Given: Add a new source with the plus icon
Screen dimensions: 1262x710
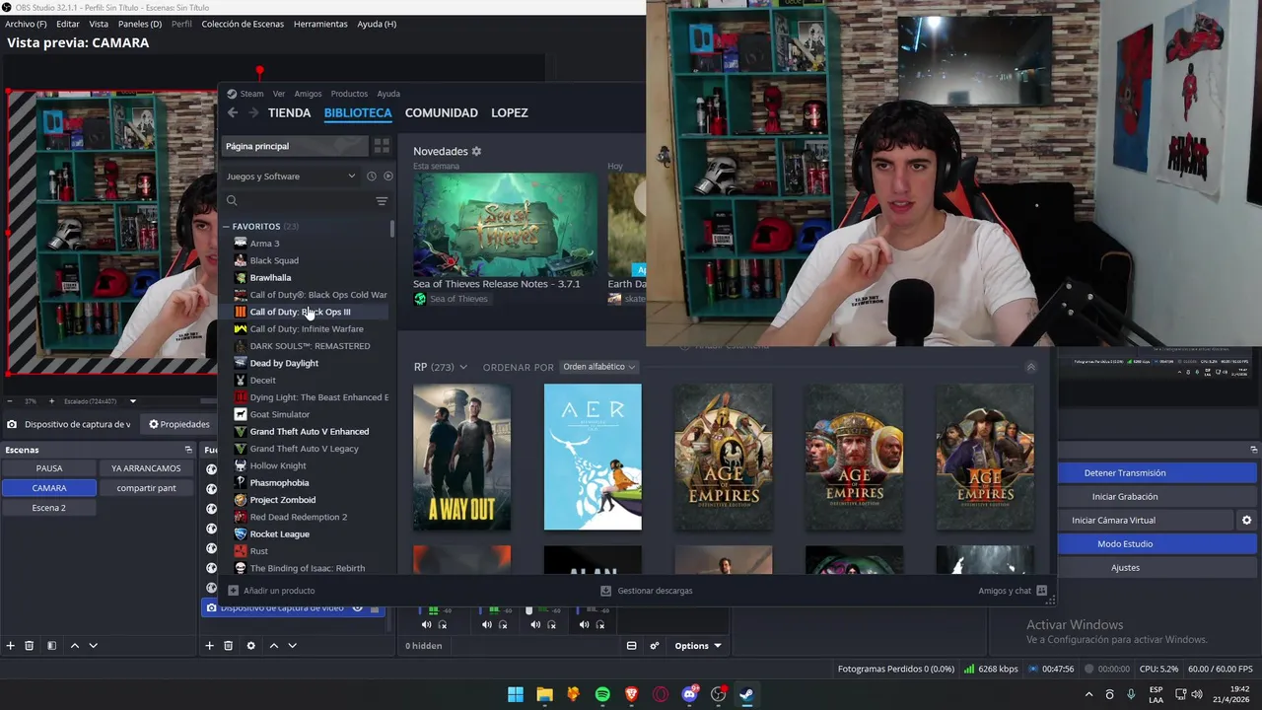Looking at the screenshot, I should point(209,646).
